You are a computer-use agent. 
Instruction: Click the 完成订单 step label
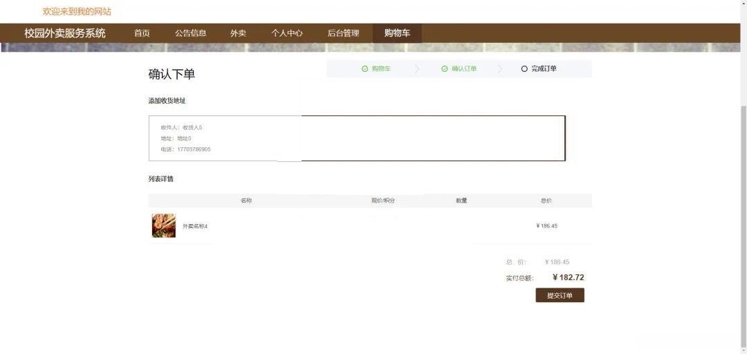[544, 69]
